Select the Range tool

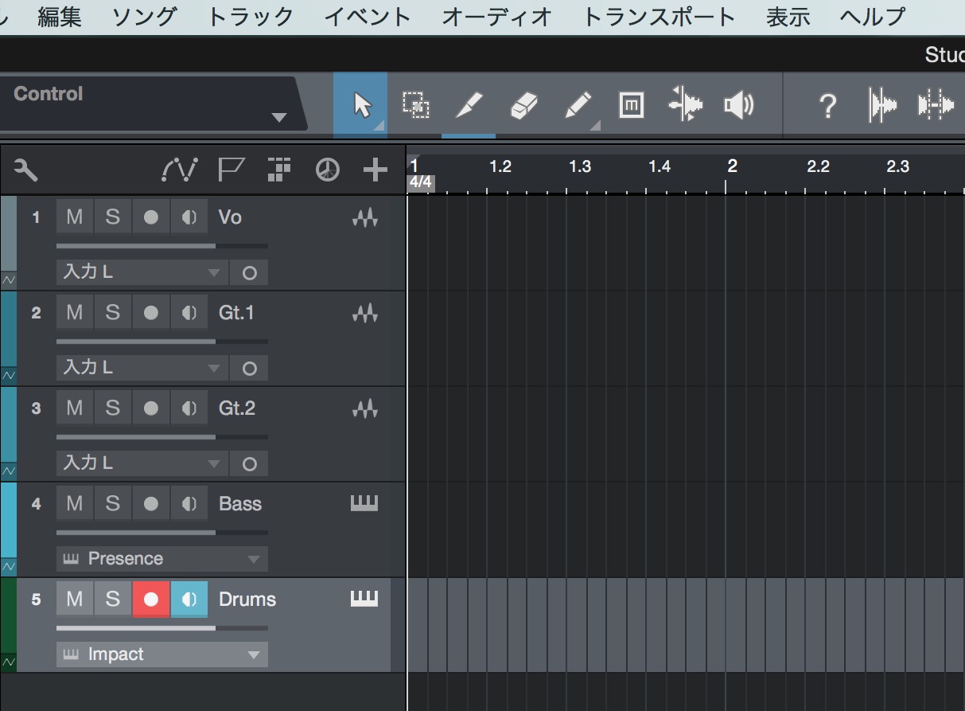point(415,105)
